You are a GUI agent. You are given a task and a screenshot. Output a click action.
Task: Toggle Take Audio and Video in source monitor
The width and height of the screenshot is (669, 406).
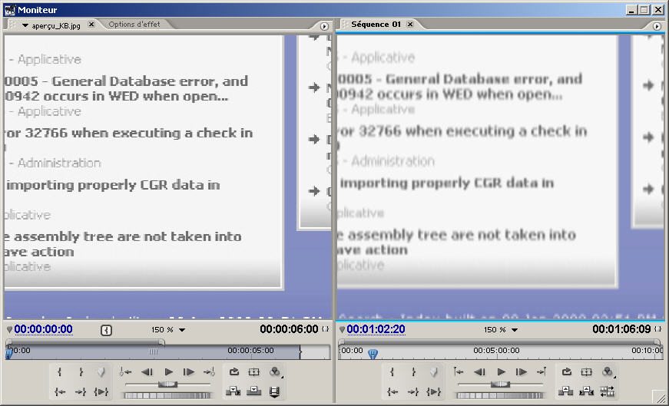tap(274, 391)
